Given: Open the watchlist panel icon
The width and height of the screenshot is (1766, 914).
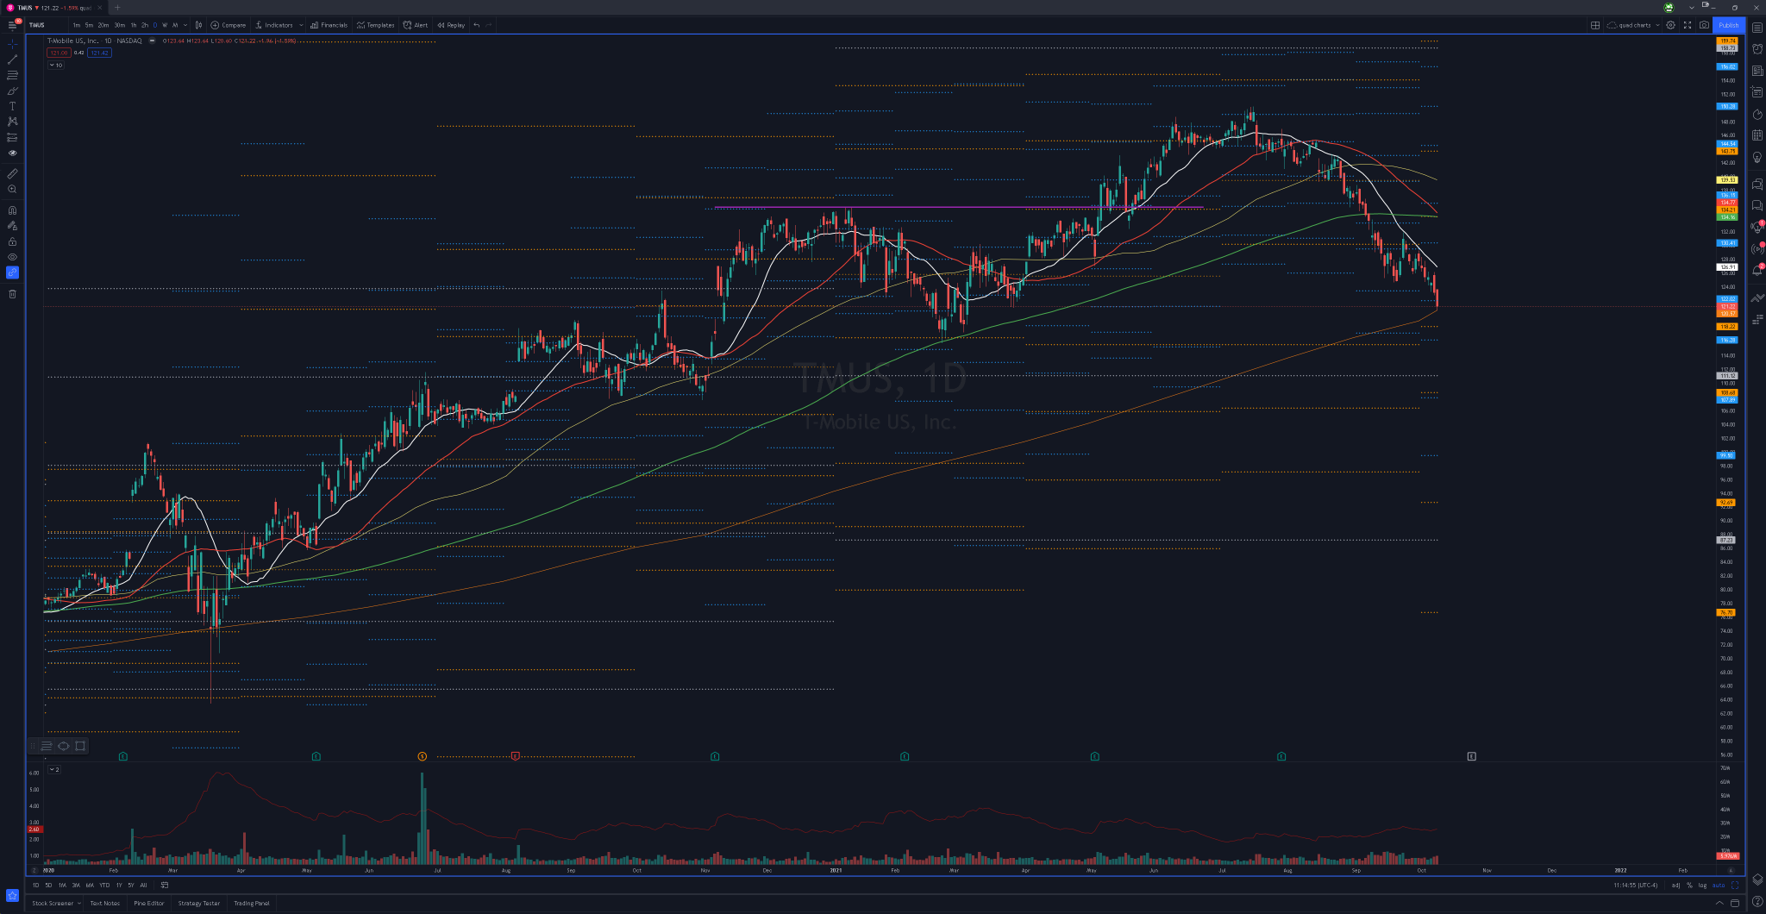Looking at the screenshot, I should tap(1757, 28).
